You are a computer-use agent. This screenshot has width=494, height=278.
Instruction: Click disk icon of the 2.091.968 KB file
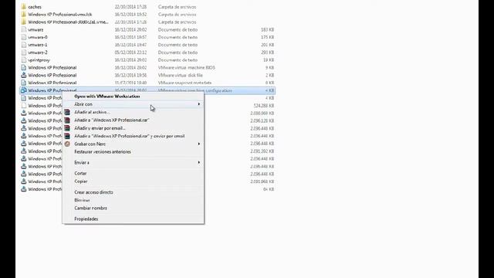click(x=24, y=181)
